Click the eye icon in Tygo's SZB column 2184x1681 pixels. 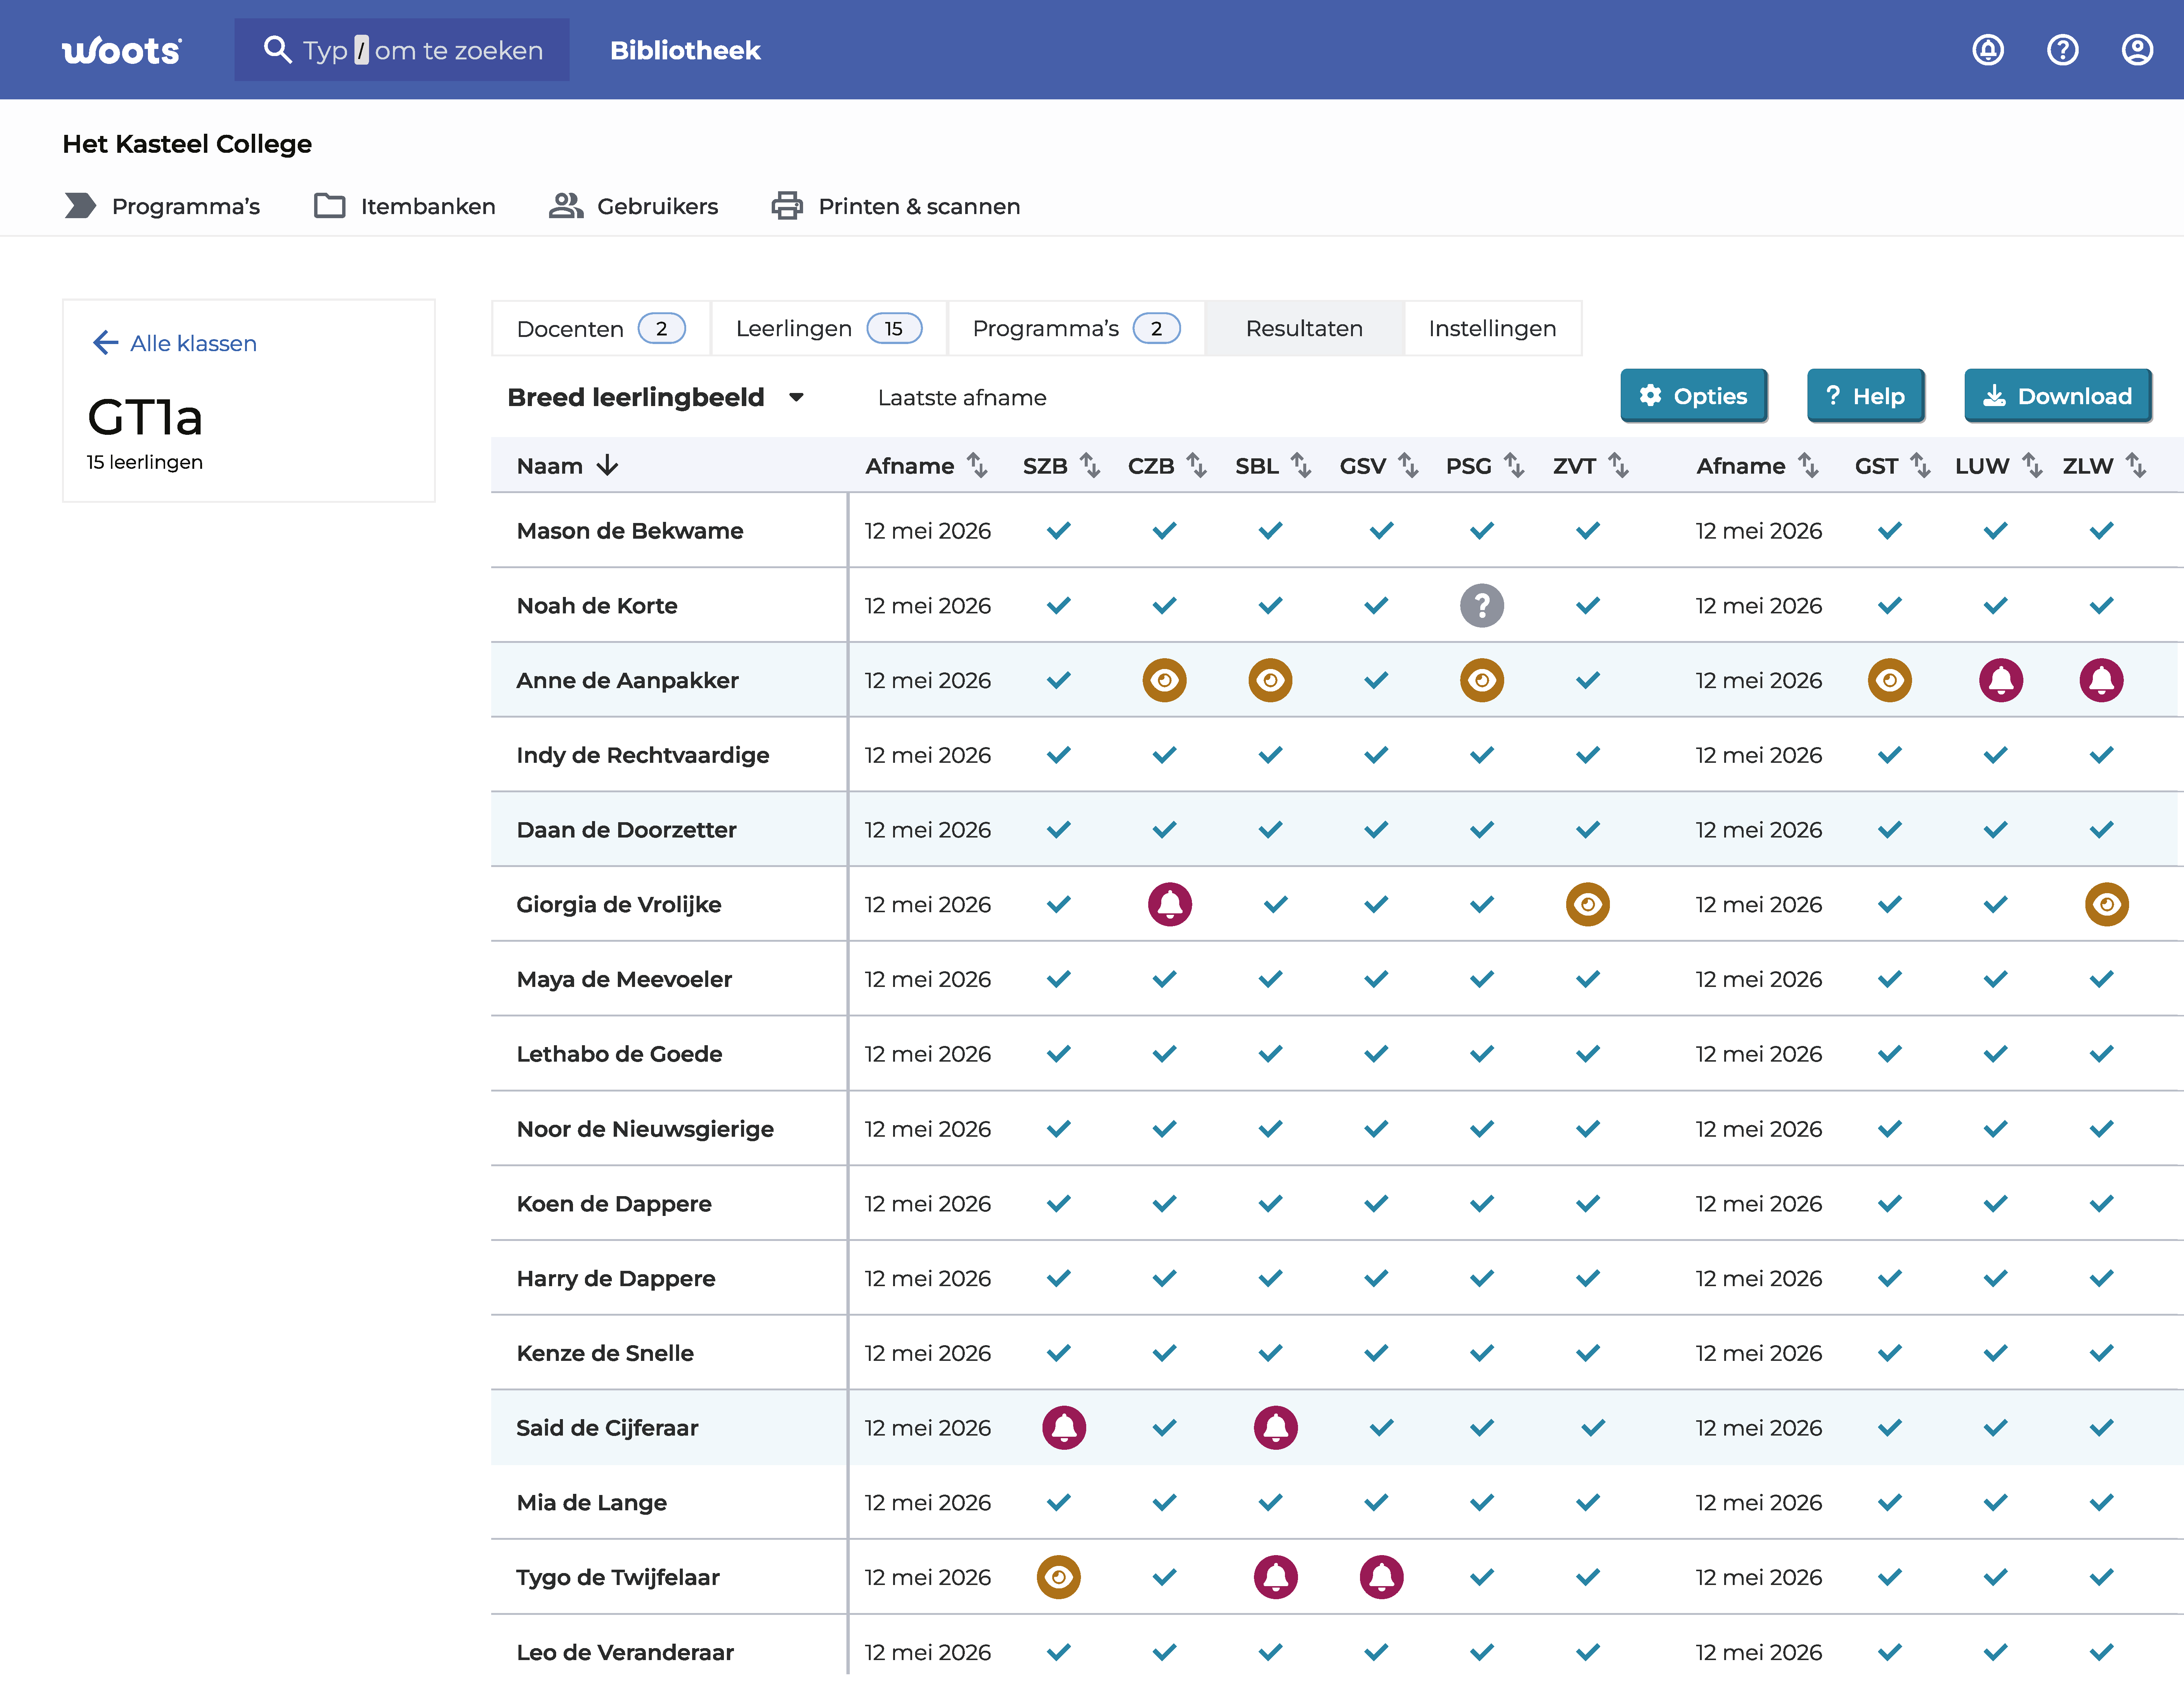pyautogui.click(x=1058, y=1577)
